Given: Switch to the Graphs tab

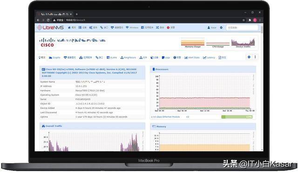Looking at the screenshot, I should coord(54,57).
